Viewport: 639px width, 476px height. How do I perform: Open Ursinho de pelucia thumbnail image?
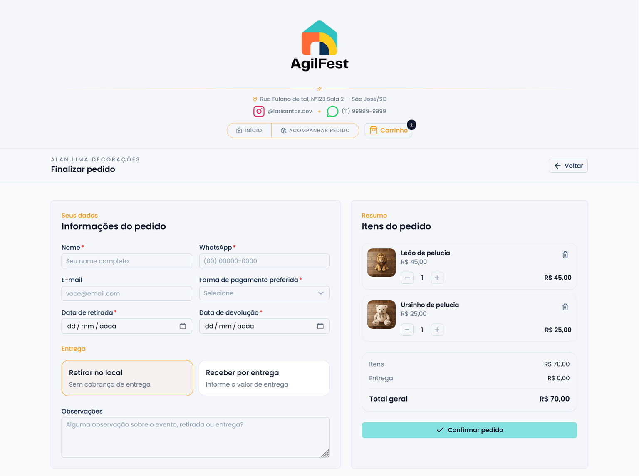(x=381, y=315)
